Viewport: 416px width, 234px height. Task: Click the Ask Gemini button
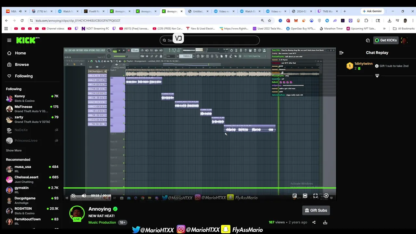coord(372,11)
